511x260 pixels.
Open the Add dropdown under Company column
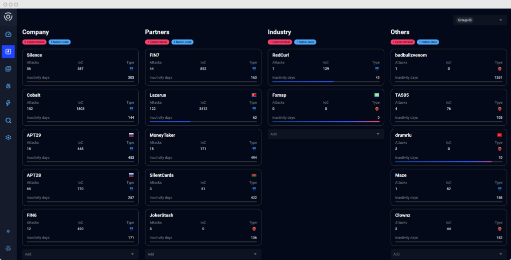80,254
